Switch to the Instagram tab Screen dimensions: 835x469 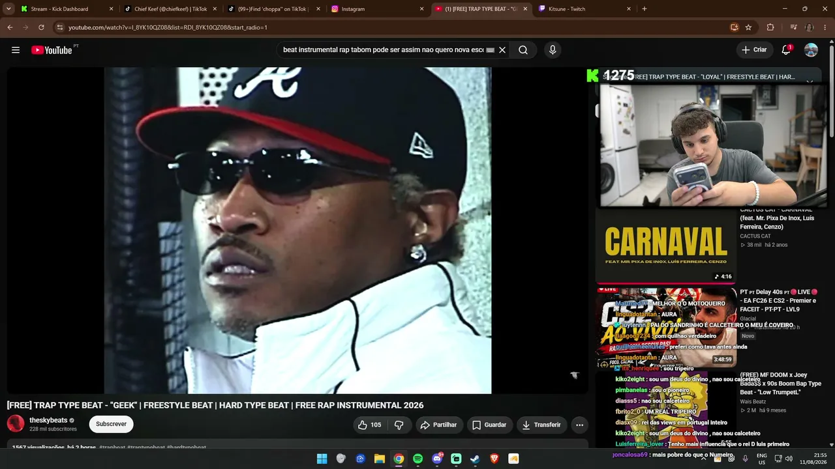click(377, 9)
